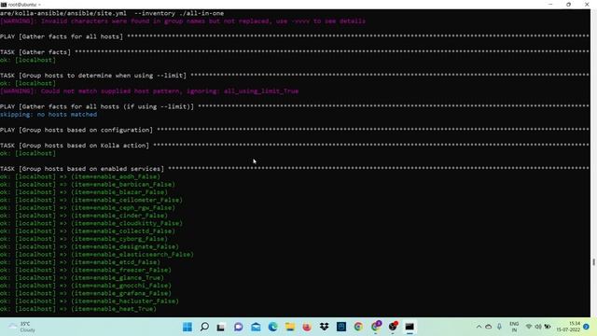Click the enable_aodh_False output line
Screen dimensions: 597x336
(x=80, y=176)
